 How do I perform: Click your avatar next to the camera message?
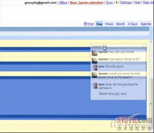[x=95, y=86]
